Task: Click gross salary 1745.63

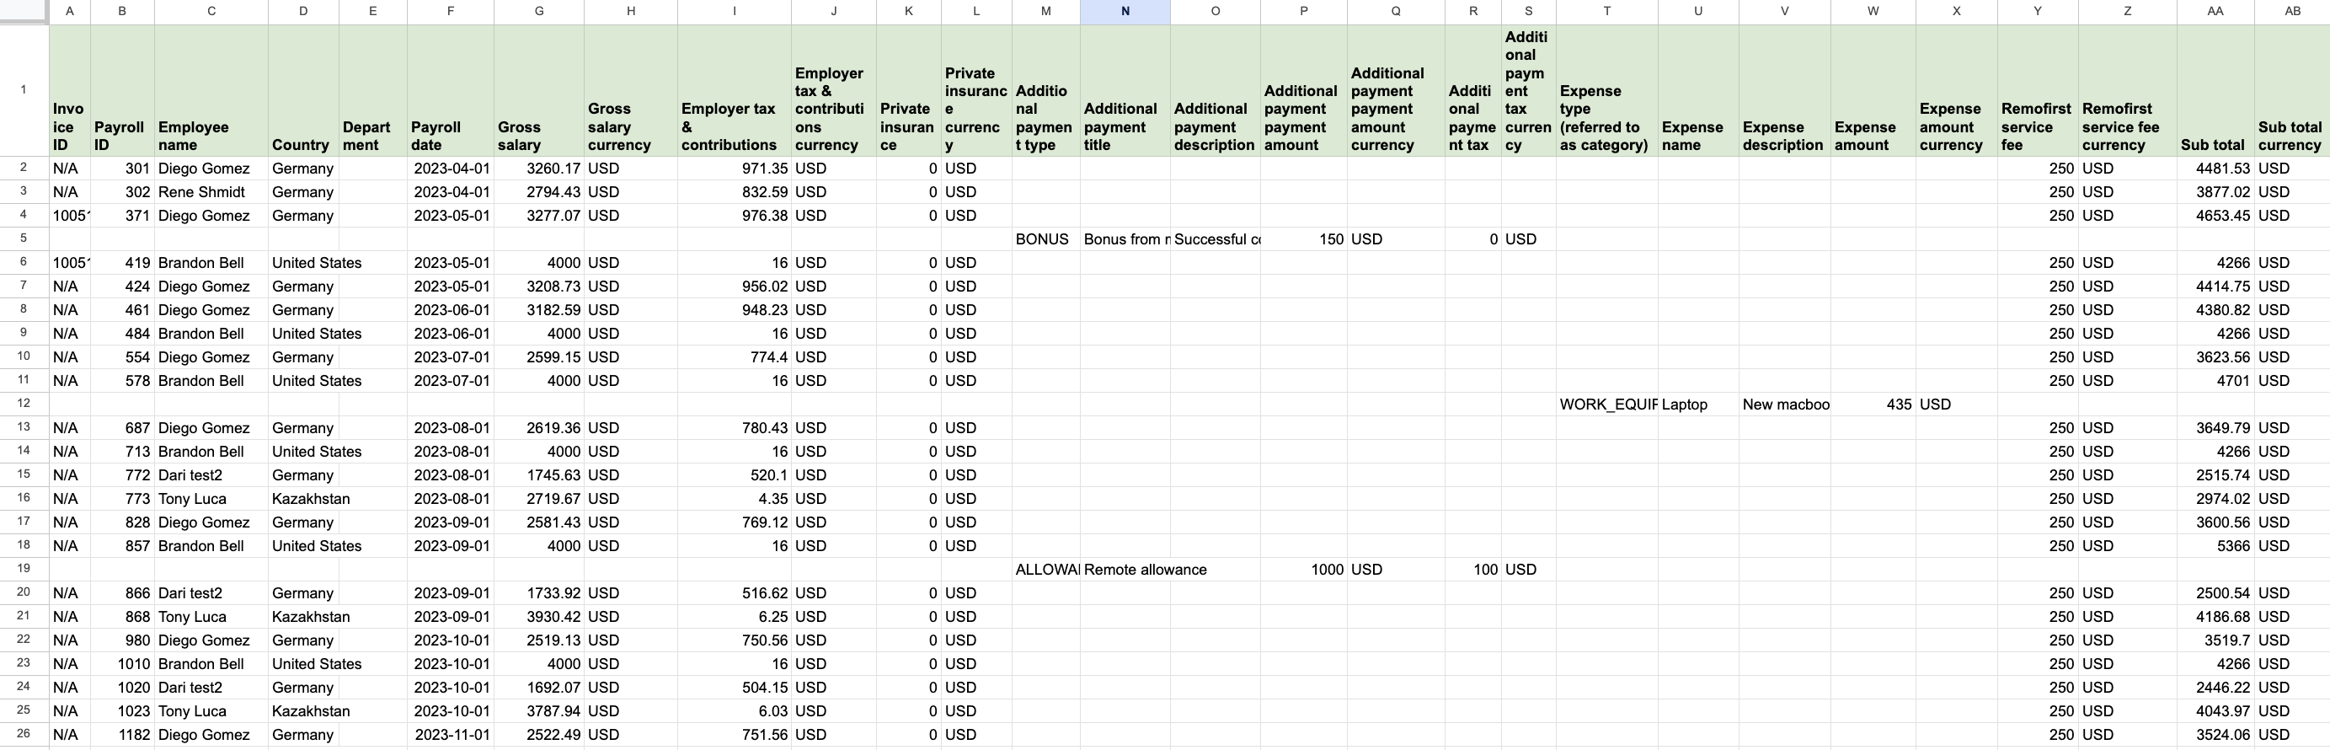Action: click(x=539, y=475)
